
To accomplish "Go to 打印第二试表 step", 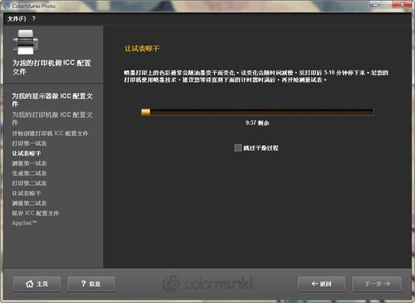I will [x=29, y=183].
